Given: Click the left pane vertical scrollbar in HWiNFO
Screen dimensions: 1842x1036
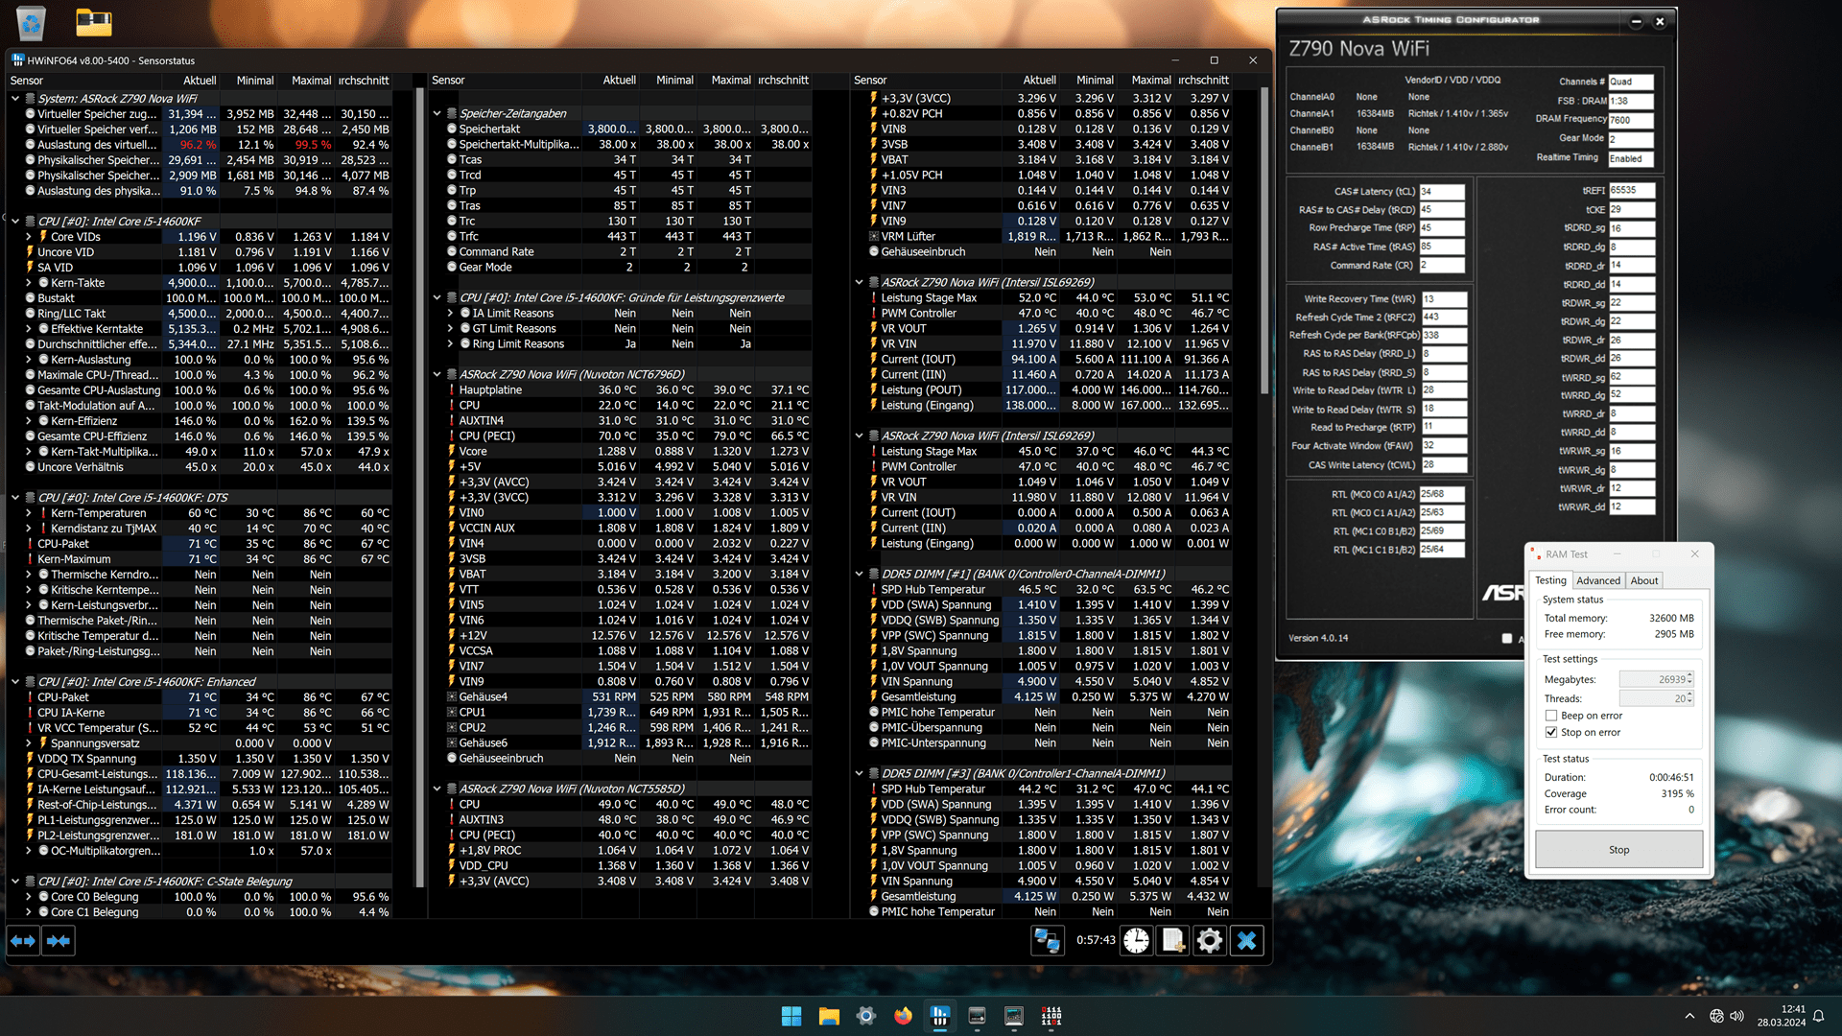Looking at the screenshot, I should pyautogui.click(x=419, y=487).
